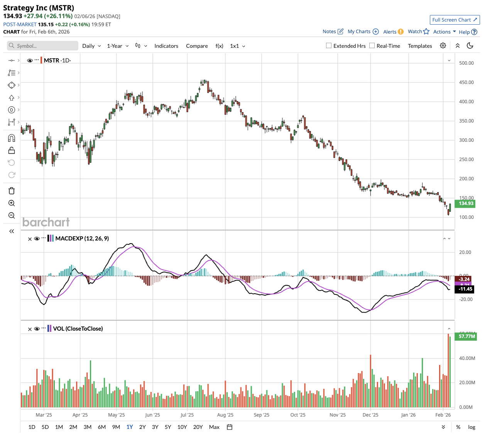Open the 1-Year period dropdown

tap(118, 46)
